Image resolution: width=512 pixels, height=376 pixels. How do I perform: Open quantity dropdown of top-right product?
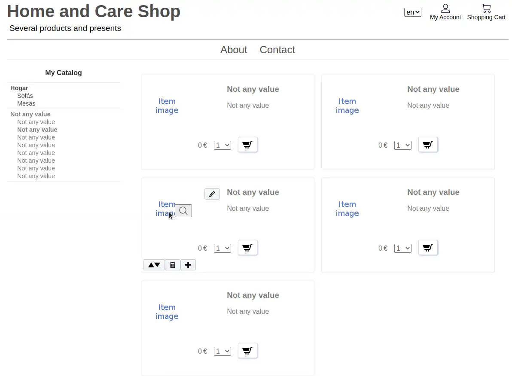coord(402,146)
